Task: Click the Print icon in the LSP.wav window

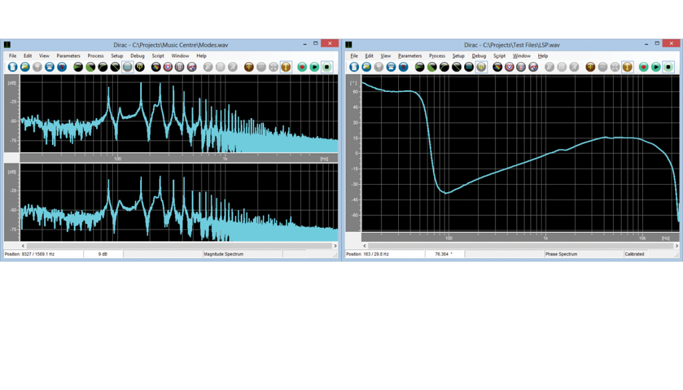Action: tap(390, 67)
